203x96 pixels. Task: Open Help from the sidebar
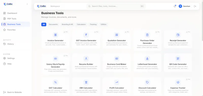click(x=16, y=64)
